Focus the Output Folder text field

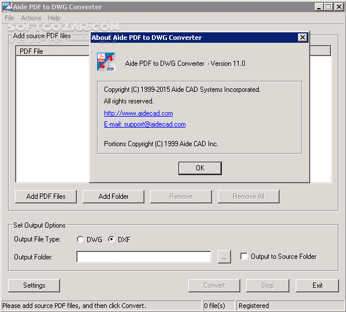[144, 257]
